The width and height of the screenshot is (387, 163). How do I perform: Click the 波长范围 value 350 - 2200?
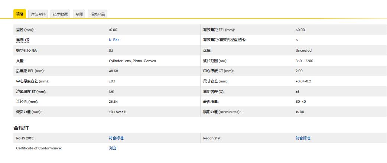click(304, 61)
